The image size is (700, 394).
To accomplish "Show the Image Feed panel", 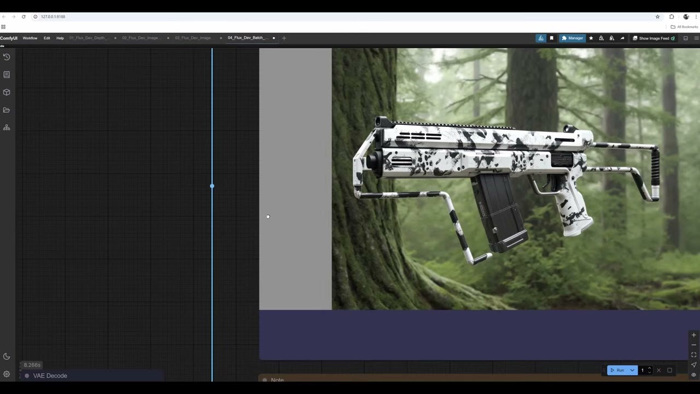I will (654, 38).
